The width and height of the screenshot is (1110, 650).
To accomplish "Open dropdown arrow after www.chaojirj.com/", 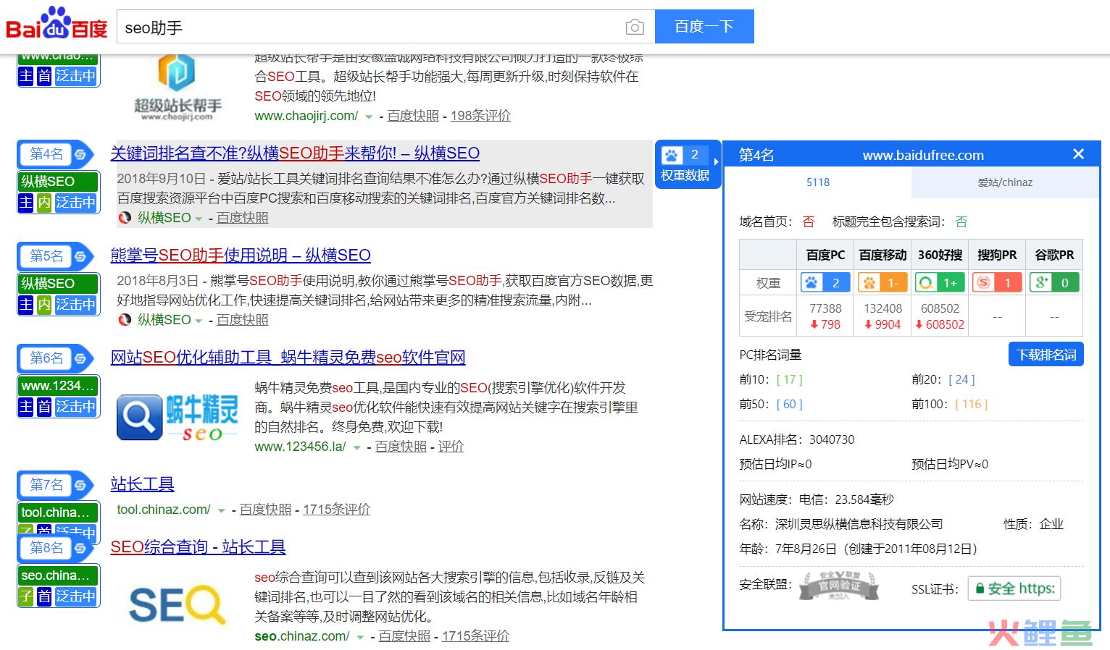I will point(369,117).
